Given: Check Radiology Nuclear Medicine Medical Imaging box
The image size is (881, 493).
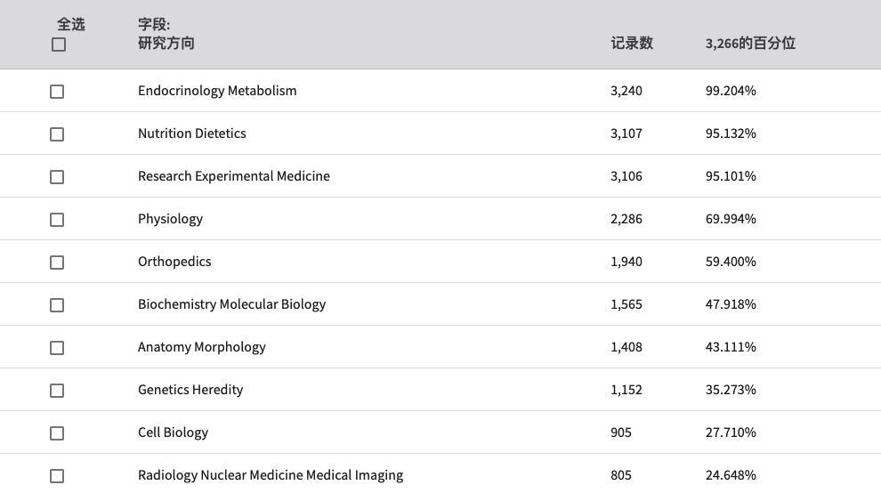Looking at the screenshot, I should (57, 476).
